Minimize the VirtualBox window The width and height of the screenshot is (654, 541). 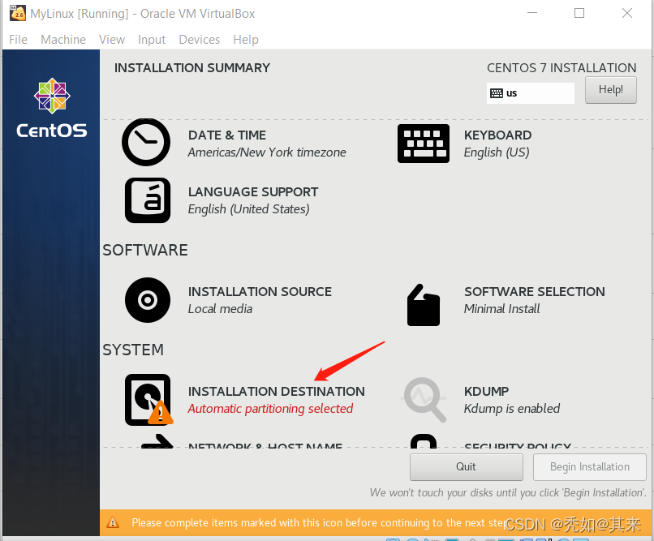click(x=532, y=13)
